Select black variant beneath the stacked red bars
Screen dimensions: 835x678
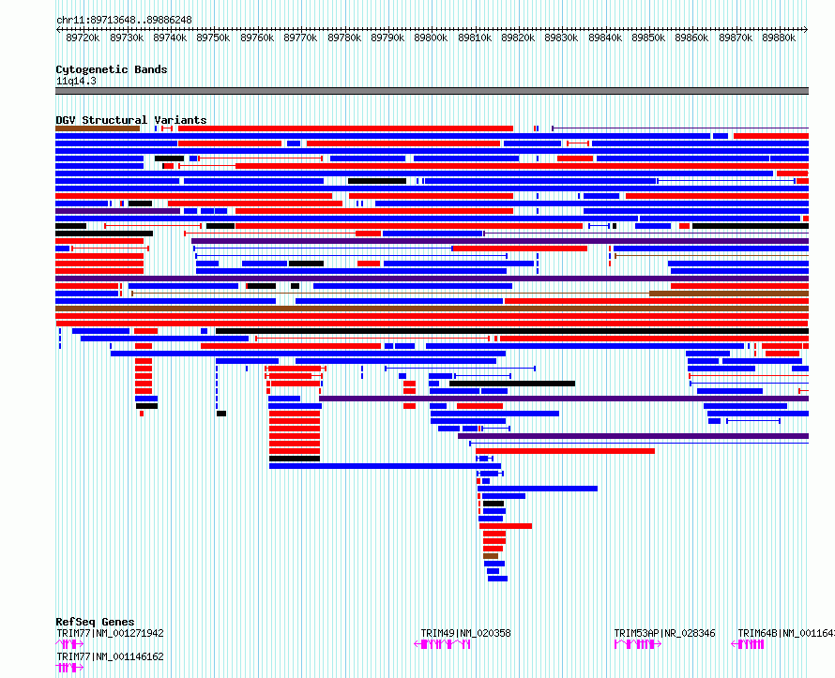click(295, 459)
